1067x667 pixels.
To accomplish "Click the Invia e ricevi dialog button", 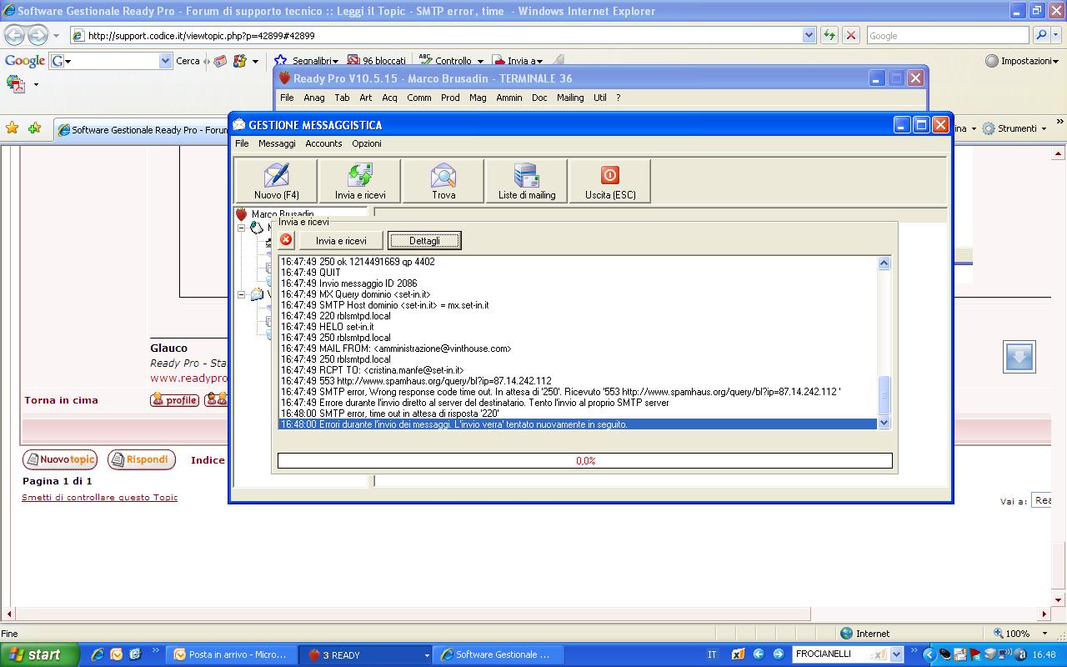I will click(x=341, y=240).
